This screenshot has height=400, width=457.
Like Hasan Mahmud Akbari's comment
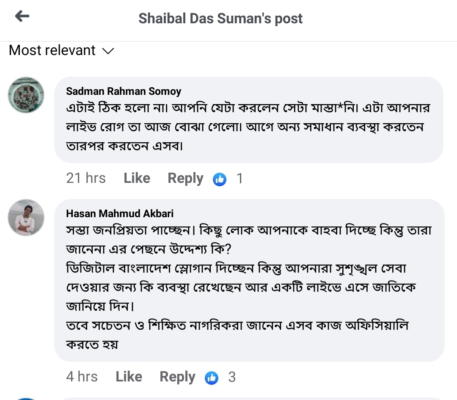pyautogui.click(x=129, y=377)
